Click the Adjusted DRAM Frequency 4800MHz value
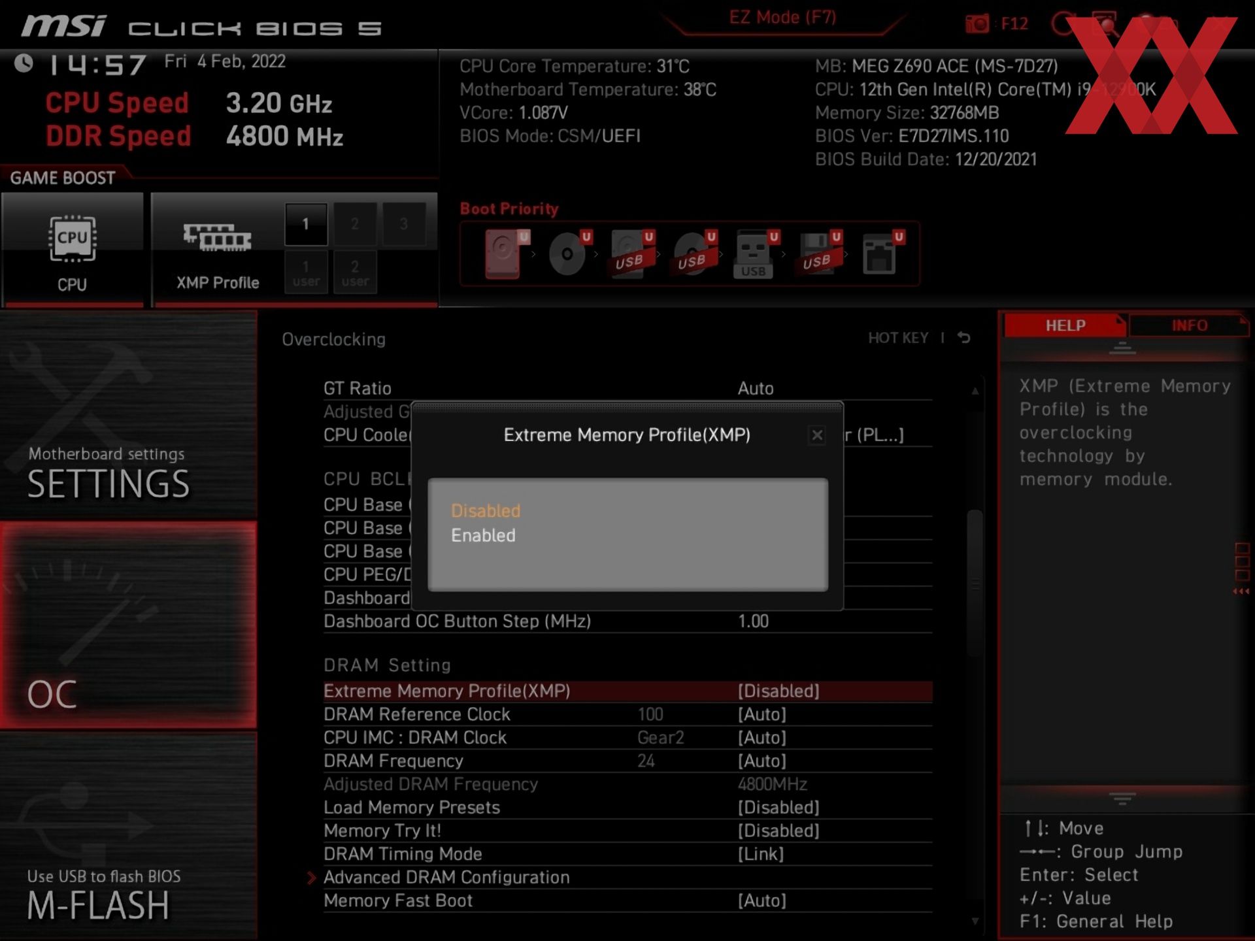The height and width of the screenshot is (941, 1255). click(772, 784)
